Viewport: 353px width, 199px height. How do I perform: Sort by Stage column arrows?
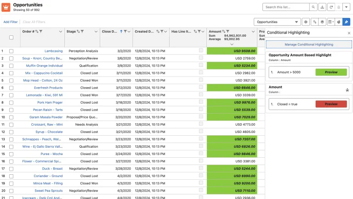click(78, 32)
